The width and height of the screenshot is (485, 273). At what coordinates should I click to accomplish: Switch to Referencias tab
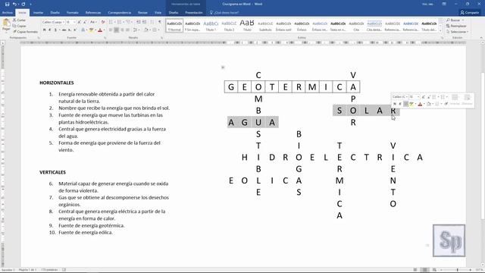point(93,13)
